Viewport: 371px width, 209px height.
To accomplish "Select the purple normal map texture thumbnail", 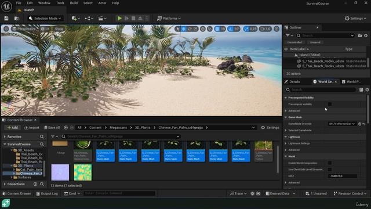I will tap(60, 172).
